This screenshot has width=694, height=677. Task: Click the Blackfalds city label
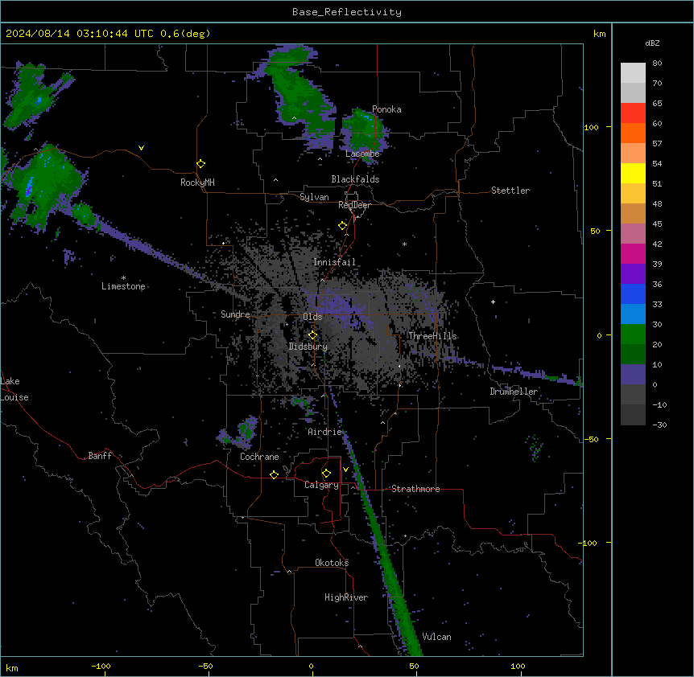(355, 179)
